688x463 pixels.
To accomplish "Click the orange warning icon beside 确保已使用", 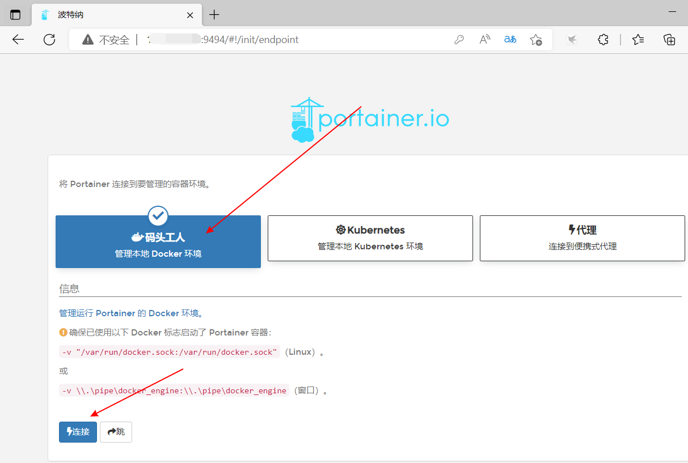I will (63, 333).
